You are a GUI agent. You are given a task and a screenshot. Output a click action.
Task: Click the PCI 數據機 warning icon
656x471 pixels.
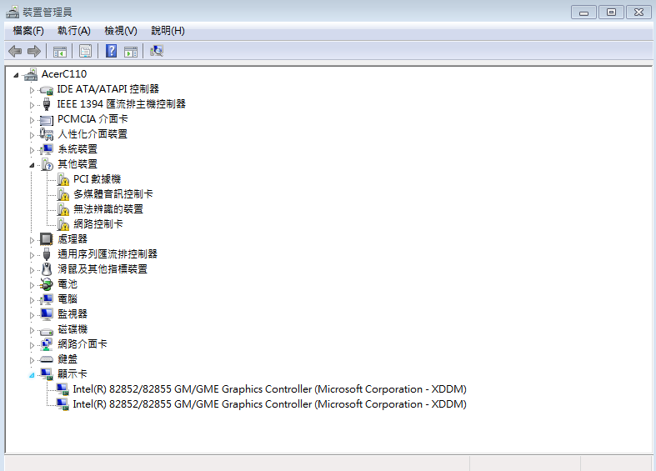tap(63, 179)
